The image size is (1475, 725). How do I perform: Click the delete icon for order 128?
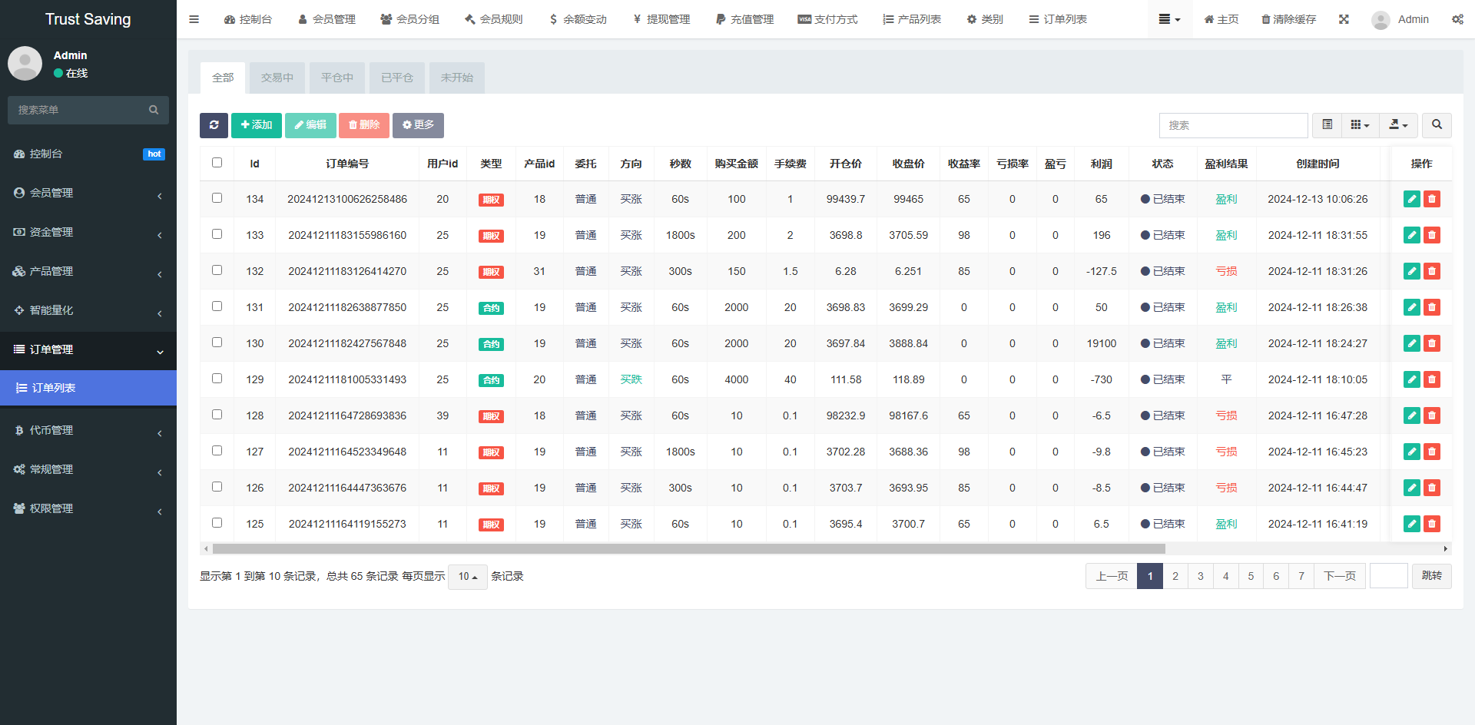tap(1432, 415)
